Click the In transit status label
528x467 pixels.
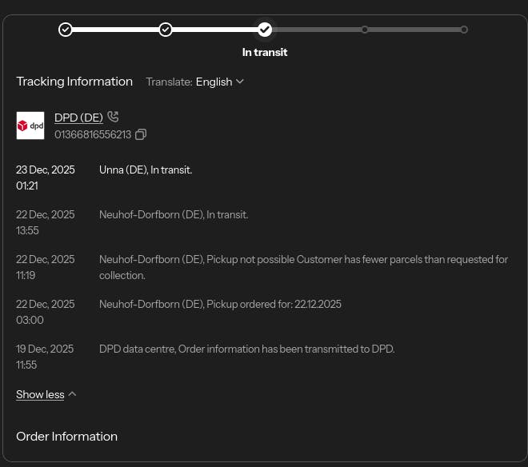click(265, 52)
